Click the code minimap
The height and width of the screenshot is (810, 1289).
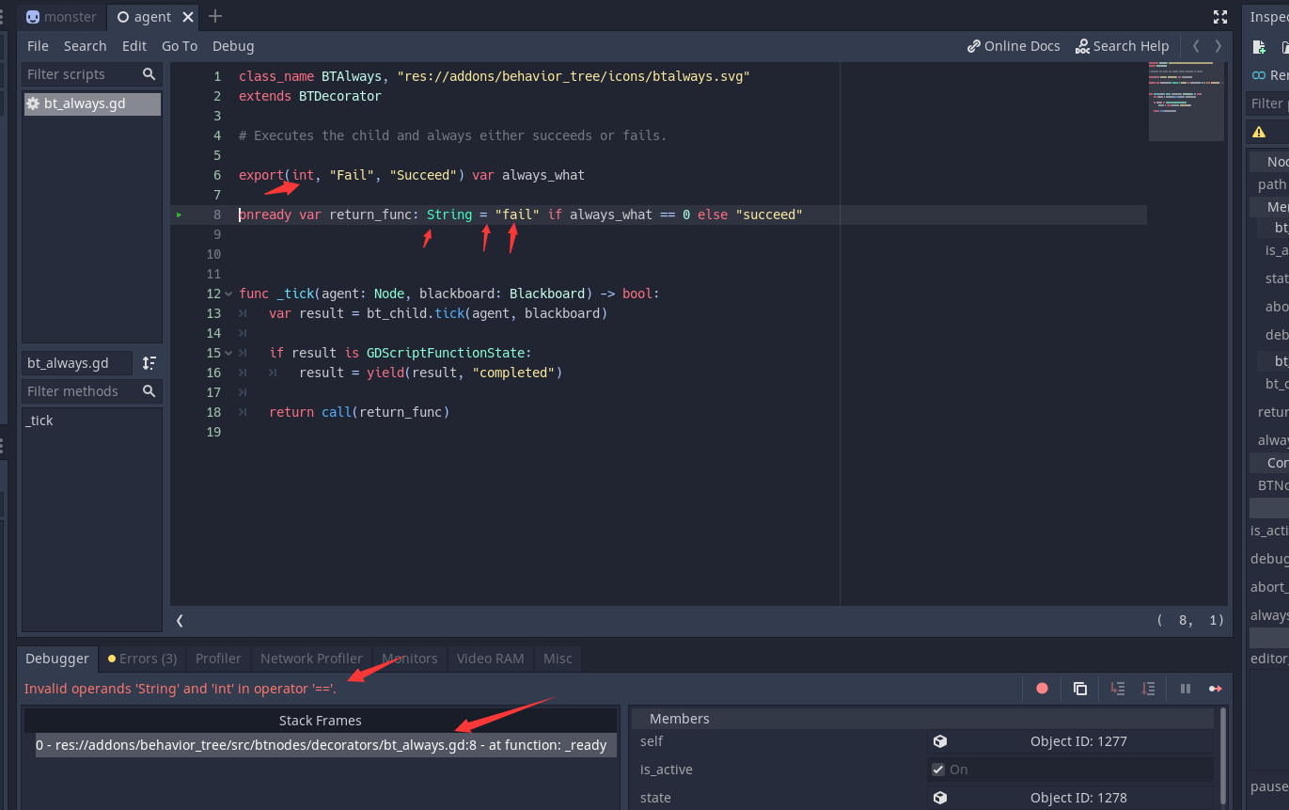point(1187,102)
